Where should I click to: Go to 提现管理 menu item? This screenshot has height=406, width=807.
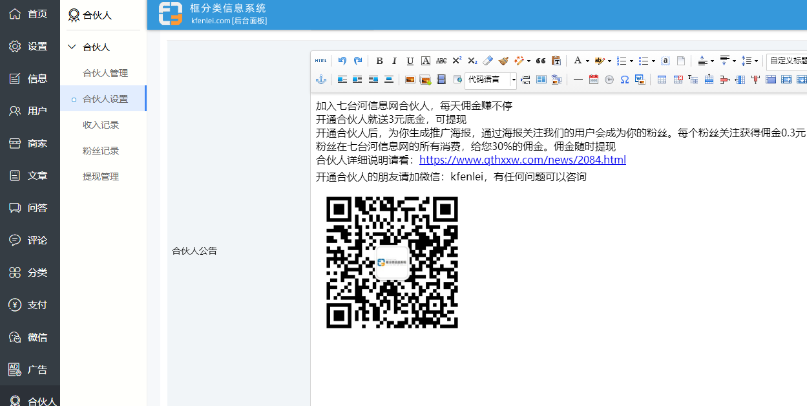coord(101,176)
